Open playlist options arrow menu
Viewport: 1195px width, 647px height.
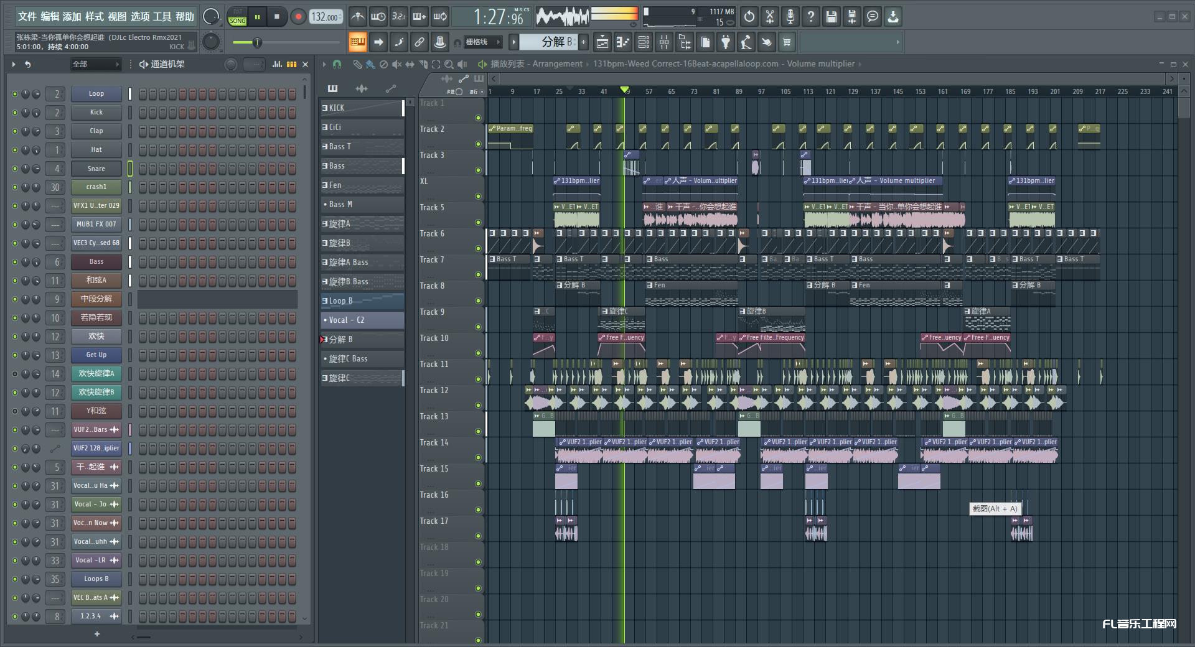pyautogui.click(x=324, y=64)
